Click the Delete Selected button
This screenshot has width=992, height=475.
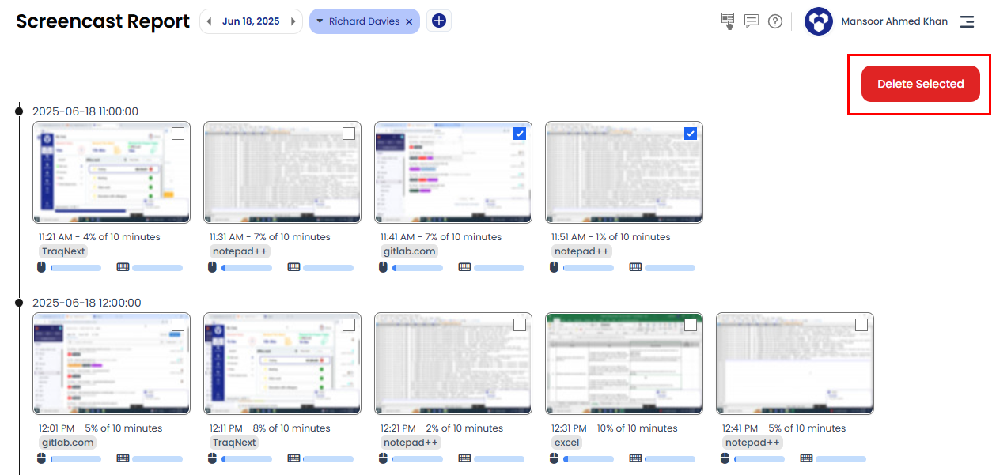pos(920,83)
